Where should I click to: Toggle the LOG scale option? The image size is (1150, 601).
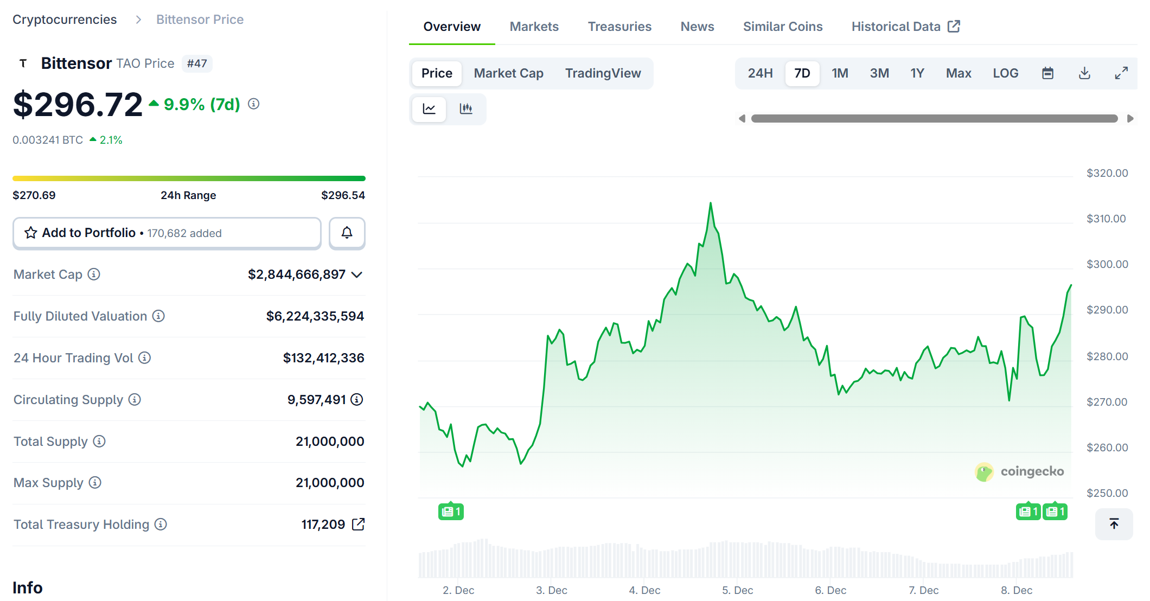(1005, 73)
